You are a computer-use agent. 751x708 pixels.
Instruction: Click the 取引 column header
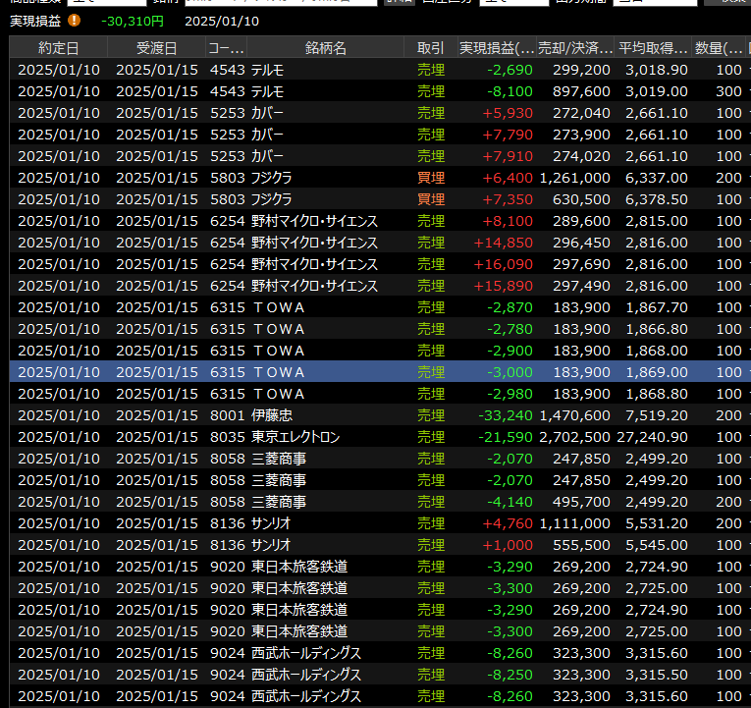430,48
